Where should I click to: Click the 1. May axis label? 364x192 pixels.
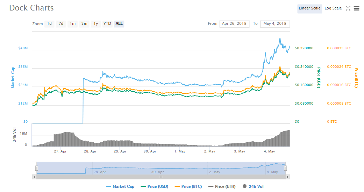(x=180, y=151)
